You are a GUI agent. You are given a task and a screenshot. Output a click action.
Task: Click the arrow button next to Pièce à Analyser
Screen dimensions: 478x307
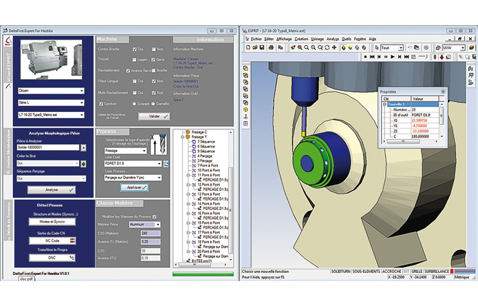[x=83, y=148]
